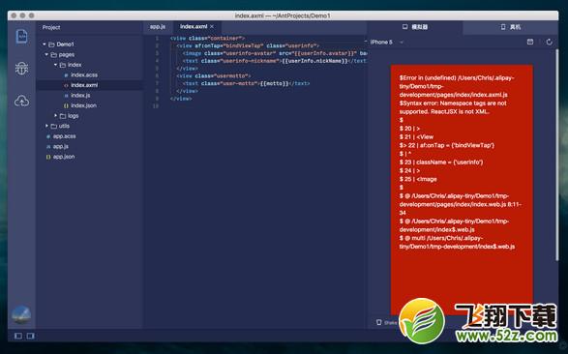Click the af:onTap bindViewTap code line

[248, 45]
